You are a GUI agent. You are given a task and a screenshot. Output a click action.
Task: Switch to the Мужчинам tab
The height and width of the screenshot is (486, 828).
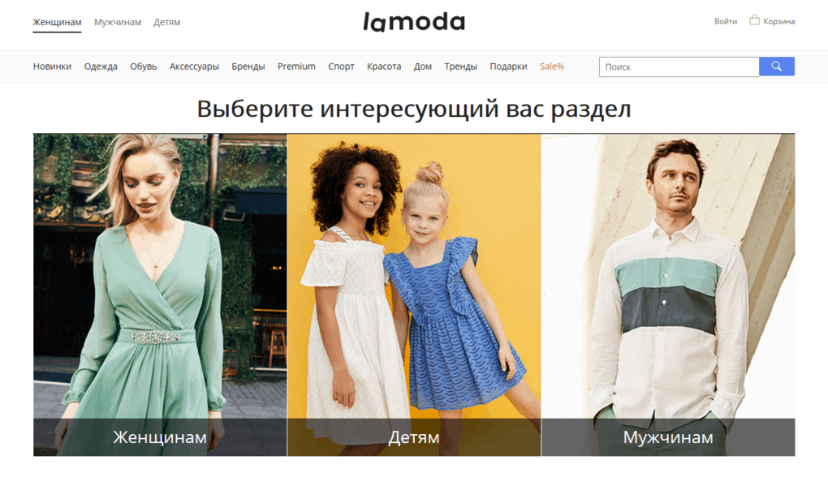(118, 22)
